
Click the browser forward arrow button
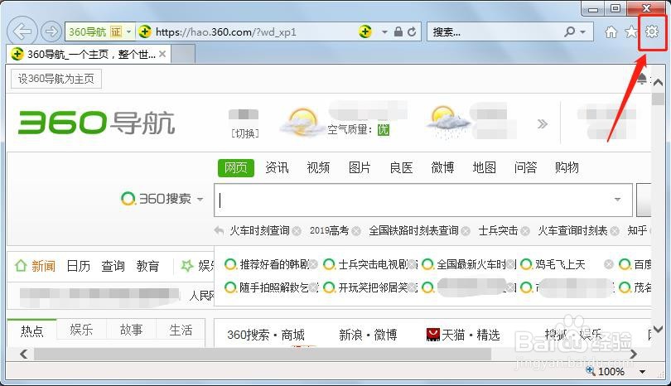point(51,31)
